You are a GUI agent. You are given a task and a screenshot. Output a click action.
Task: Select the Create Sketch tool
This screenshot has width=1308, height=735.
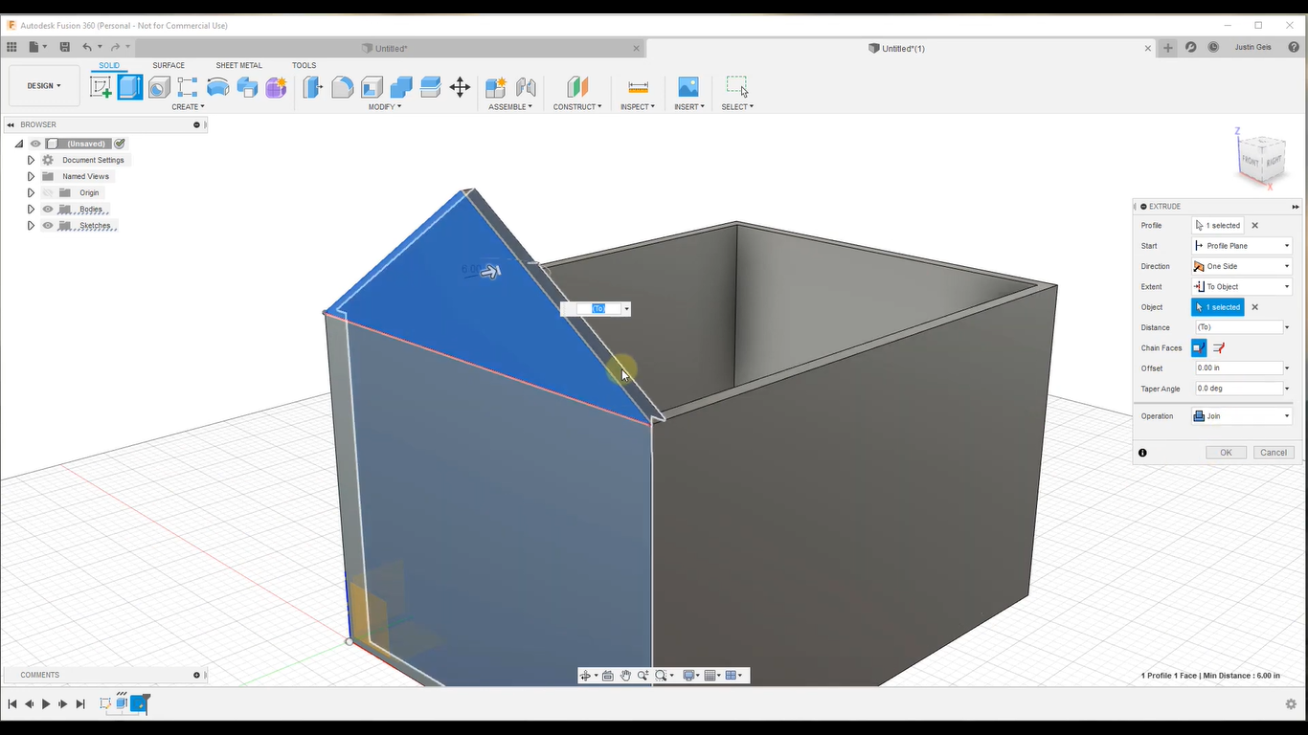pos(101,87)
